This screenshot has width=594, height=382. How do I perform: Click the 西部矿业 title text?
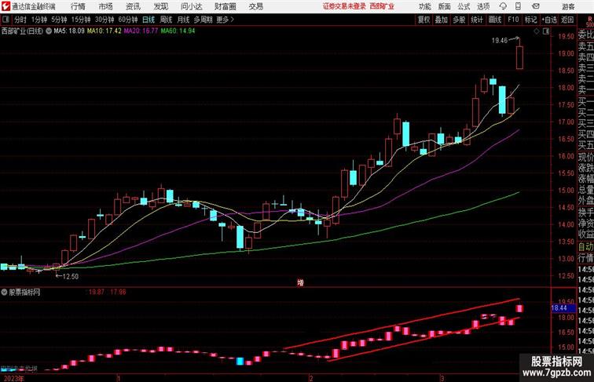click(382, 6)
